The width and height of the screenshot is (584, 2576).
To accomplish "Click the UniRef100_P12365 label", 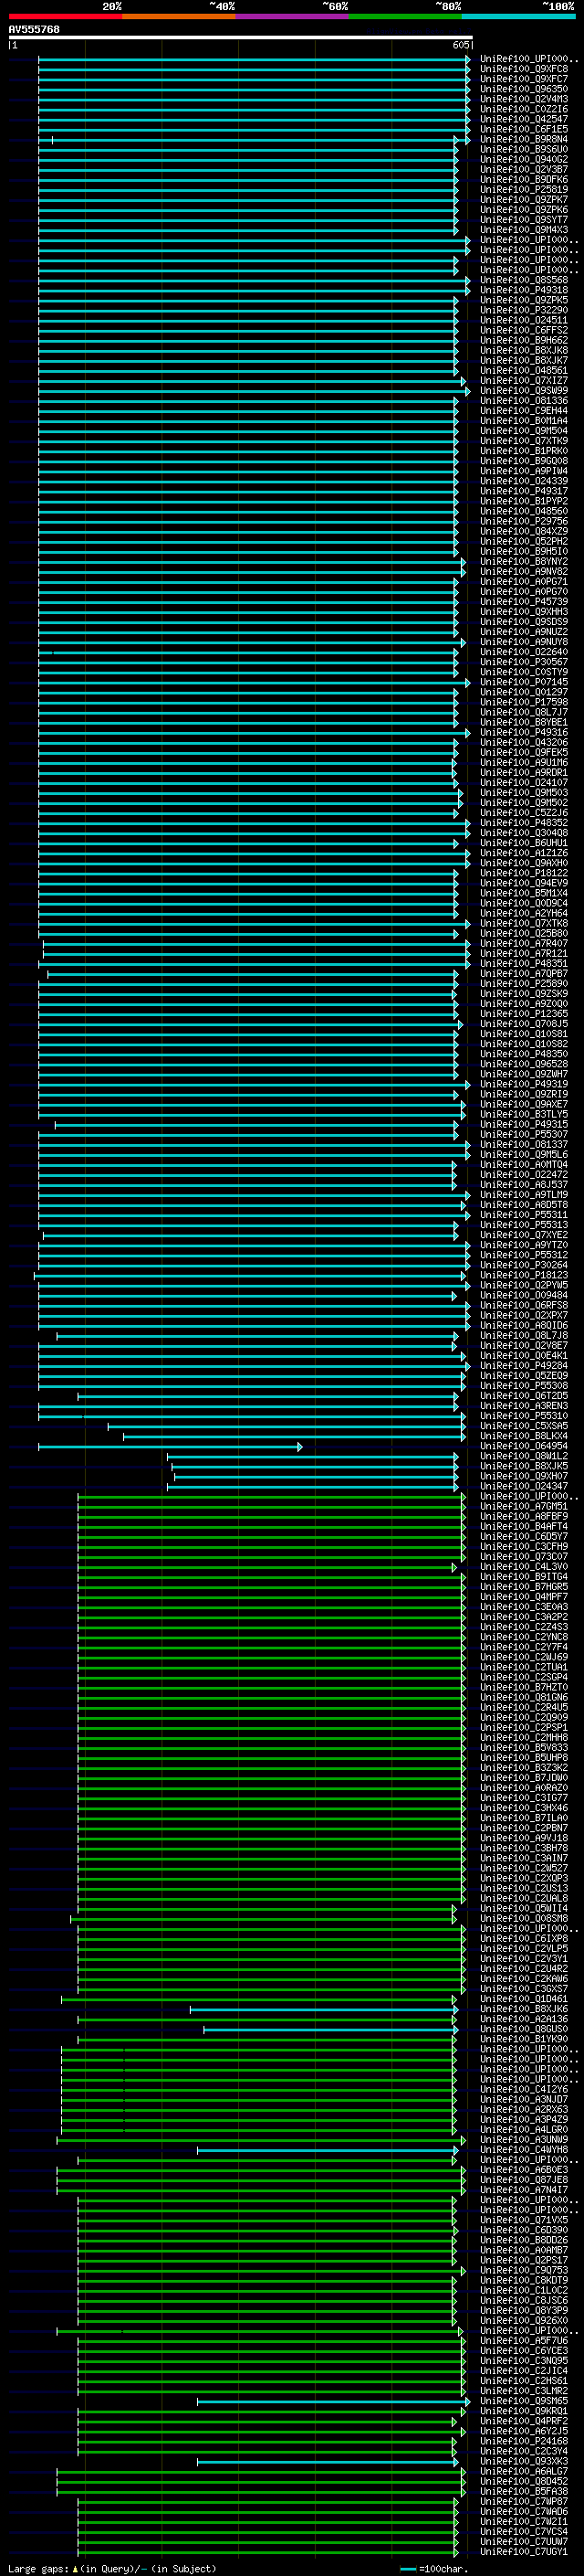I will click(524, 1013).
